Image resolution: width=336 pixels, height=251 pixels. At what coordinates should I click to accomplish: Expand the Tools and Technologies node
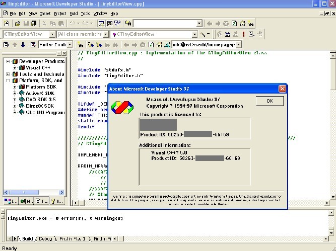point(8,74)
